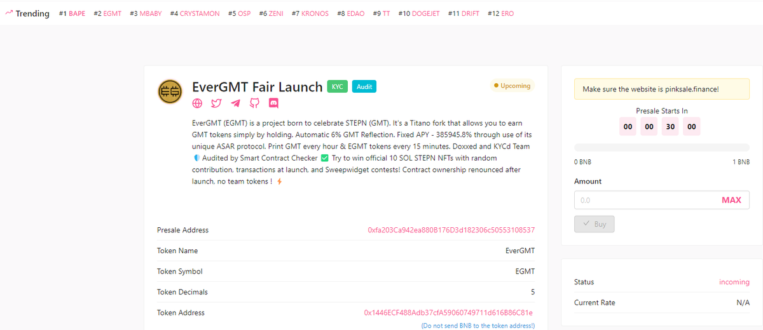Click the token address 0x1446EC... link
Viewport: 763px width, 330px height.
point(448,313)
